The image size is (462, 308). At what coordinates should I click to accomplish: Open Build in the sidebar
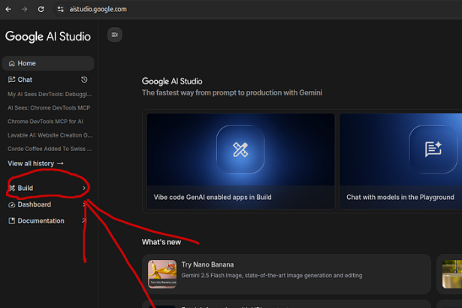[x=48, y=188]
